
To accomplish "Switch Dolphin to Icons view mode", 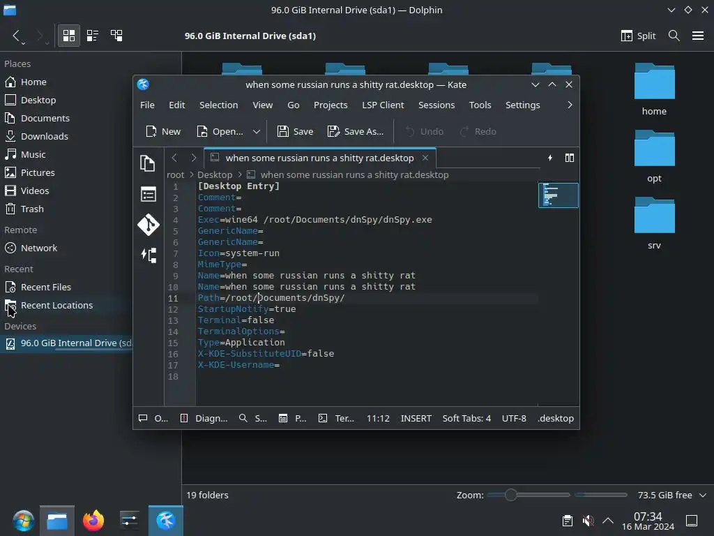I will point(69,36).
